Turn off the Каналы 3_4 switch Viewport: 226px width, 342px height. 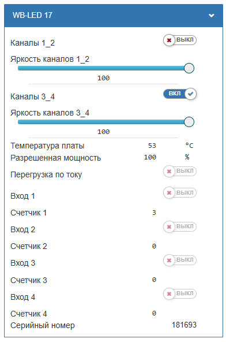[x=180, y=94]
